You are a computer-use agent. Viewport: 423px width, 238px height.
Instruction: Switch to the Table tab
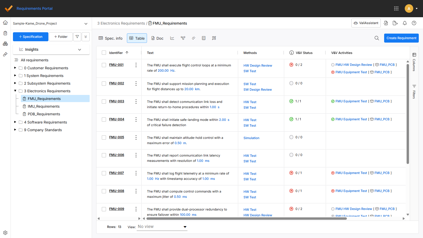pyautogui.click(x=137, y=38)
